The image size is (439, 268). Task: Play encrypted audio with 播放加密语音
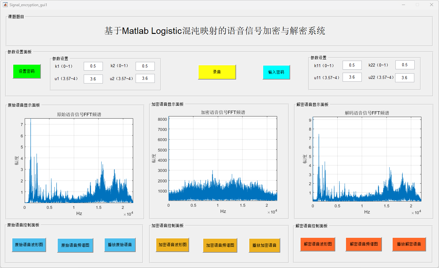[x=264, y=246]
